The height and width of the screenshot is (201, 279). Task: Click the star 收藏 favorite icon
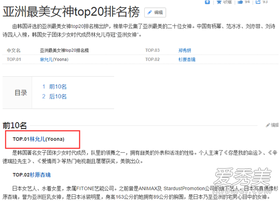click(x=219, y=2)
